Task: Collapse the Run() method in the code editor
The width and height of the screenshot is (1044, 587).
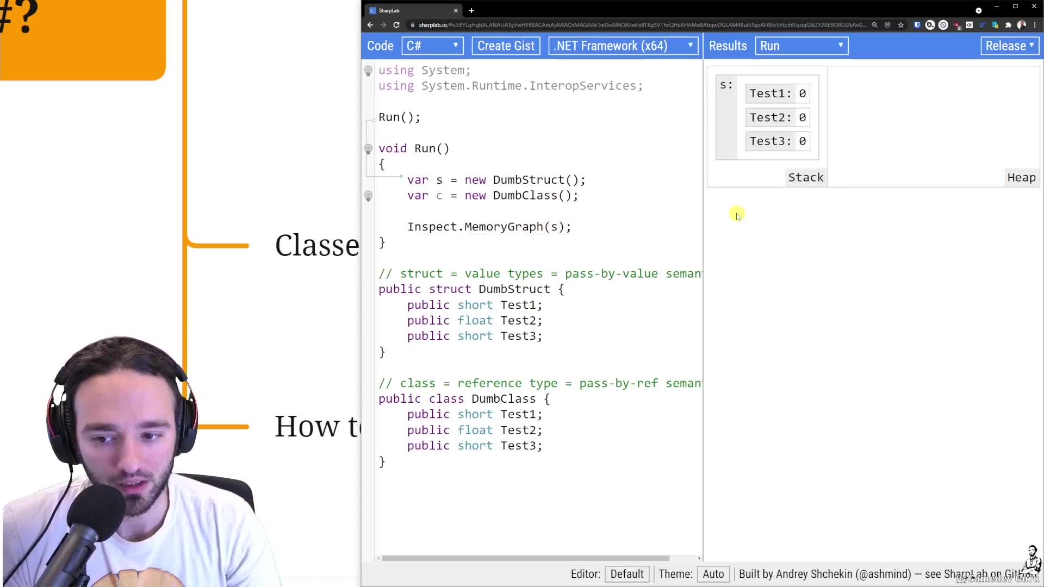Action: (x=374, y=119)
